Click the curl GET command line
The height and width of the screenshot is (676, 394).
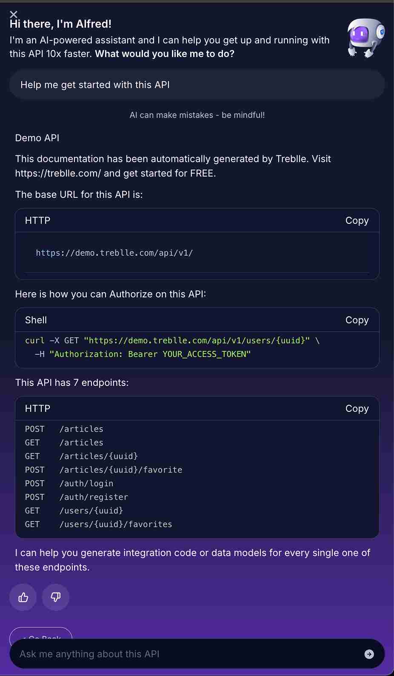coord(172,341)
